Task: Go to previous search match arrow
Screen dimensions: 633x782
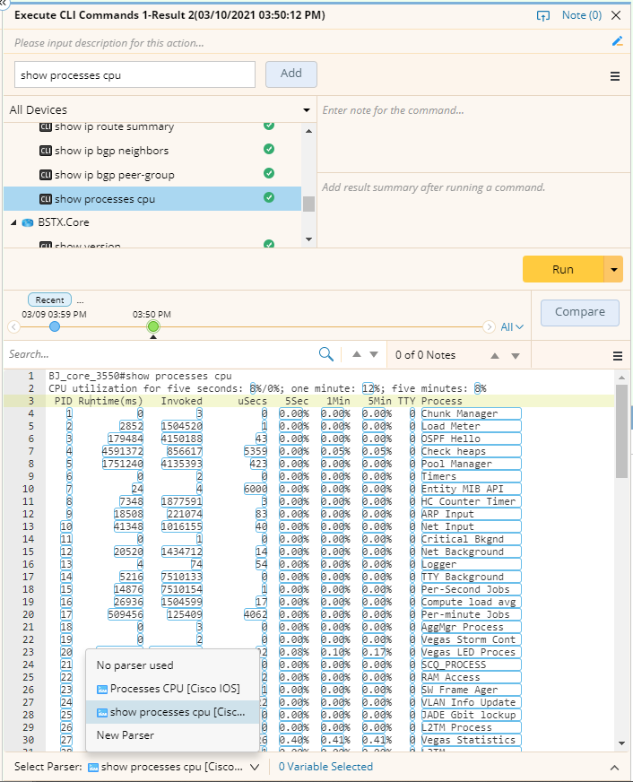Action: tap(356, 354)
